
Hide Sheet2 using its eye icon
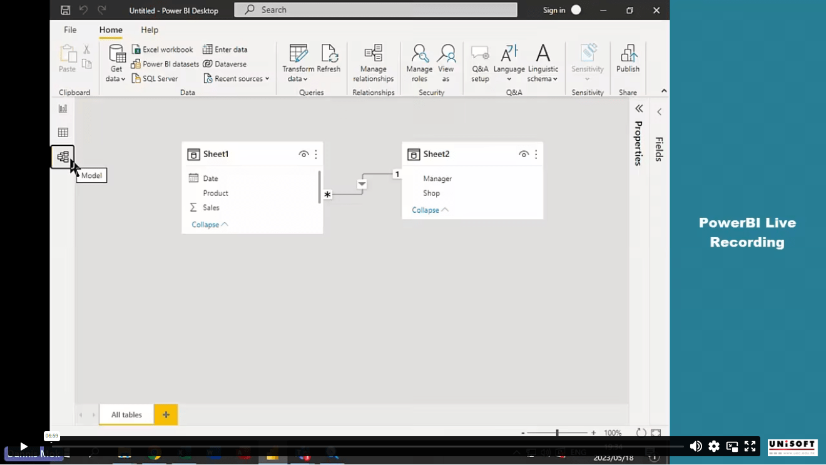523,154
